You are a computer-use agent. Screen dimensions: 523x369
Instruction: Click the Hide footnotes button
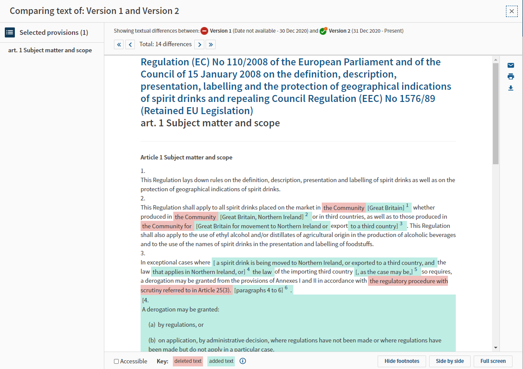(402, 361)
